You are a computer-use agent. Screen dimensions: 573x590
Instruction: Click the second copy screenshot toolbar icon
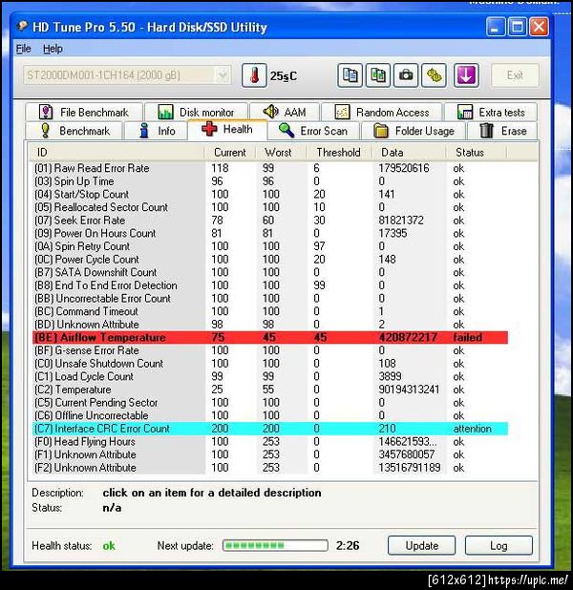click(x=378, y=75)
